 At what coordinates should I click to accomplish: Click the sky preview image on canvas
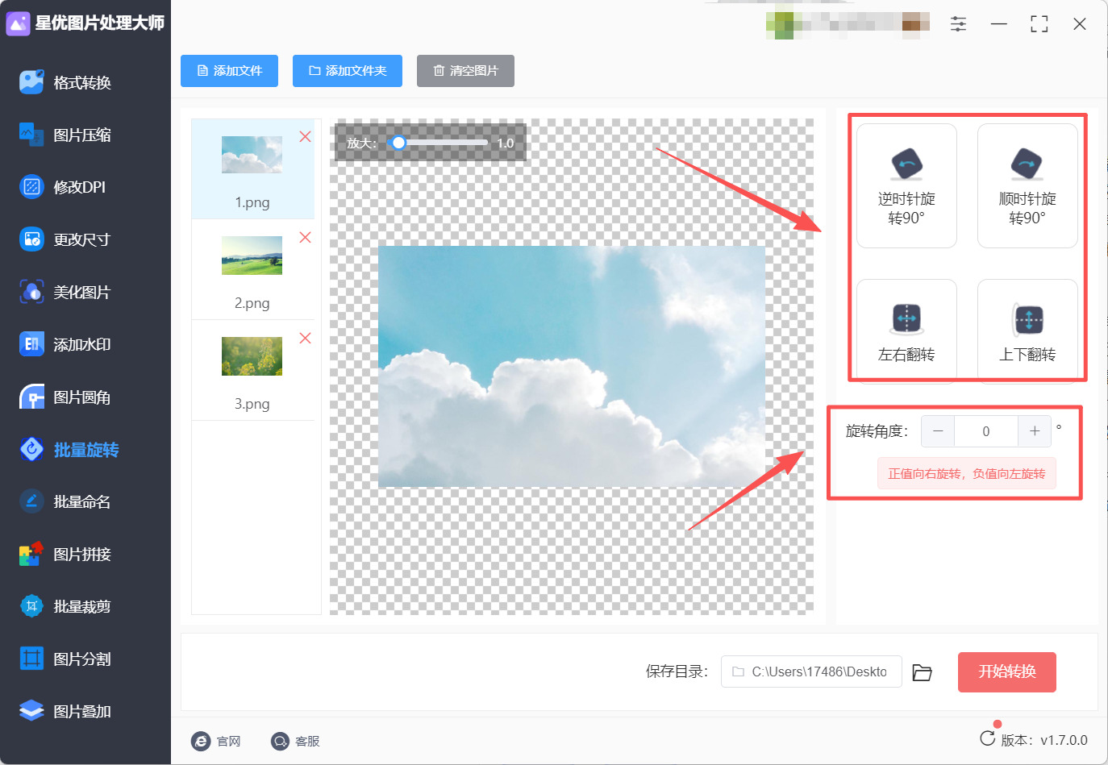572,367
